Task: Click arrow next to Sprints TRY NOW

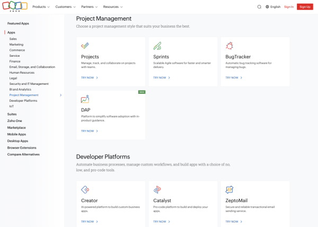Action: pyautogui.click(x=169, y=77)
